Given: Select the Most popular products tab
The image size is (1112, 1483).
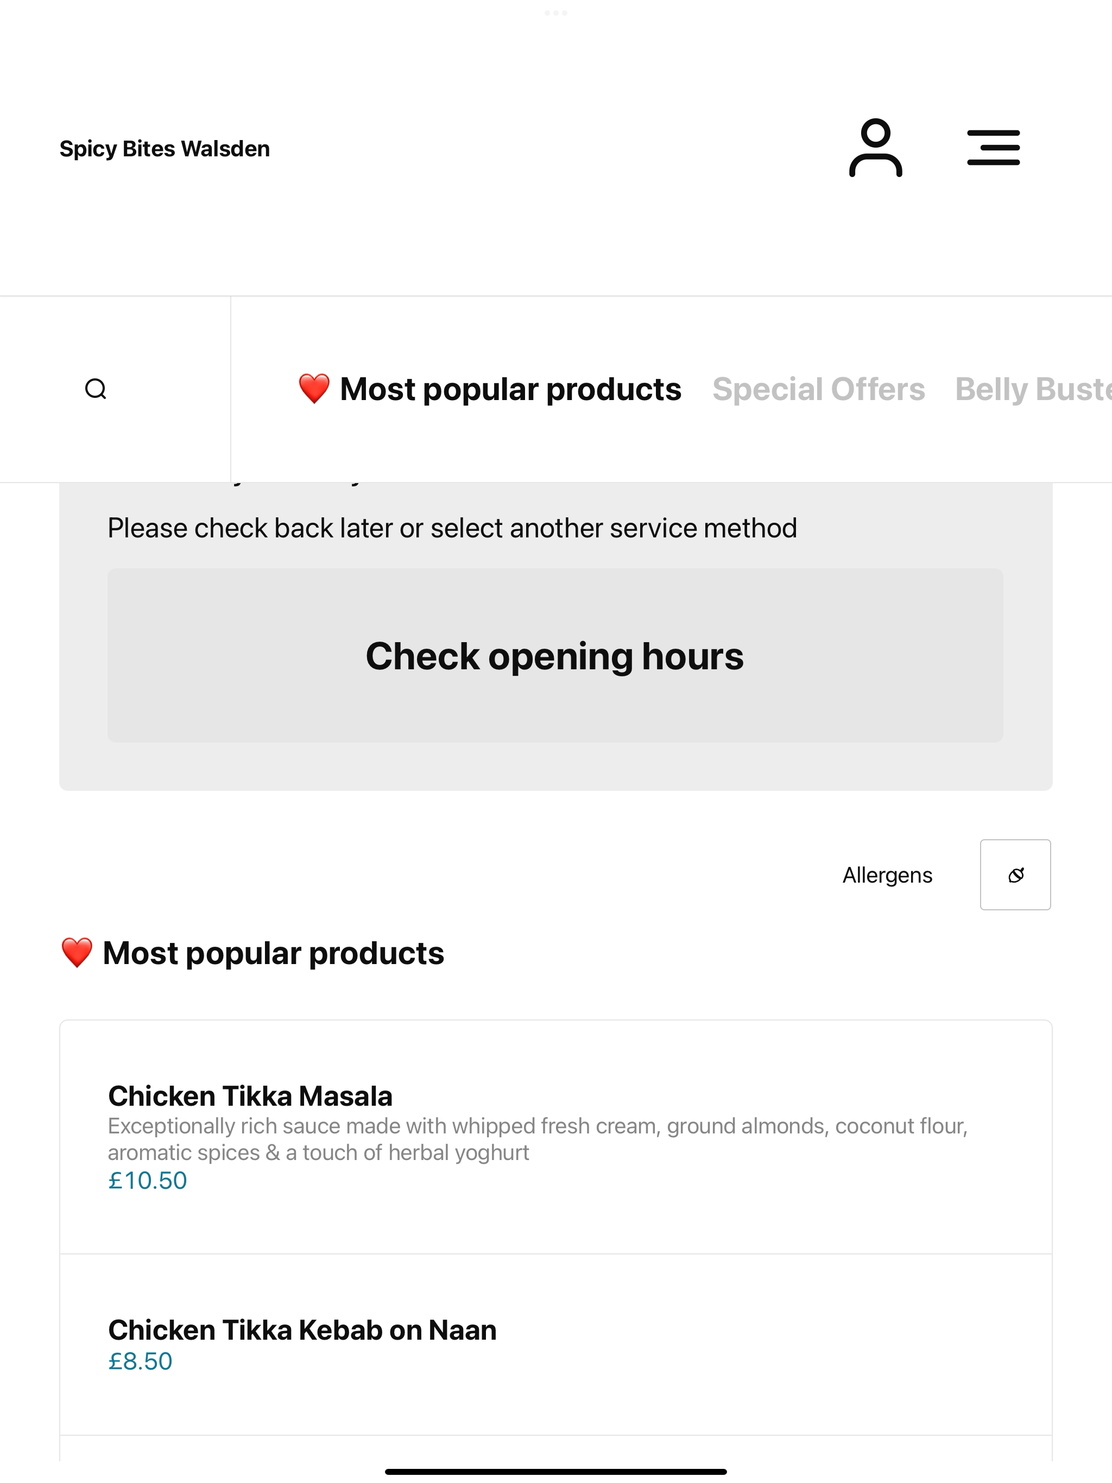Looking at the screenshot, I should click(490, 389).
